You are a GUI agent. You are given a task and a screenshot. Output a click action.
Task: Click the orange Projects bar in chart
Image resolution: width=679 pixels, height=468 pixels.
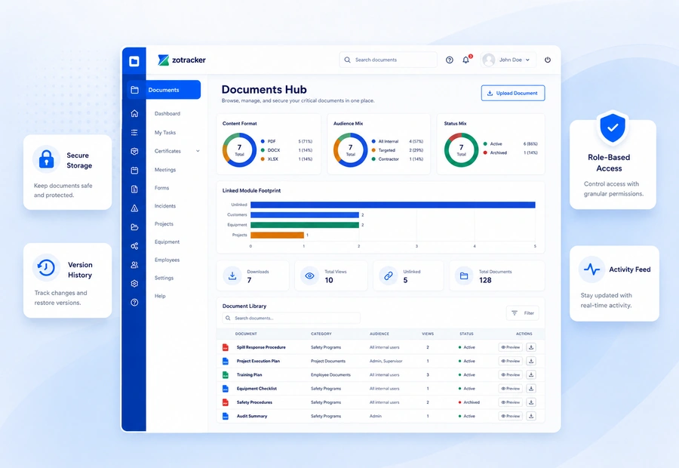277,236
